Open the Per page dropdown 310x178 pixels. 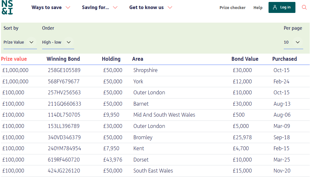(x=293, y=42)
